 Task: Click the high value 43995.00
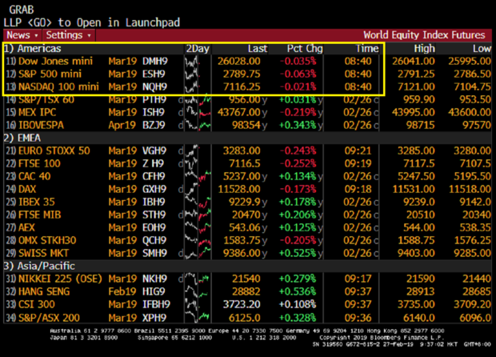[414, 112]
